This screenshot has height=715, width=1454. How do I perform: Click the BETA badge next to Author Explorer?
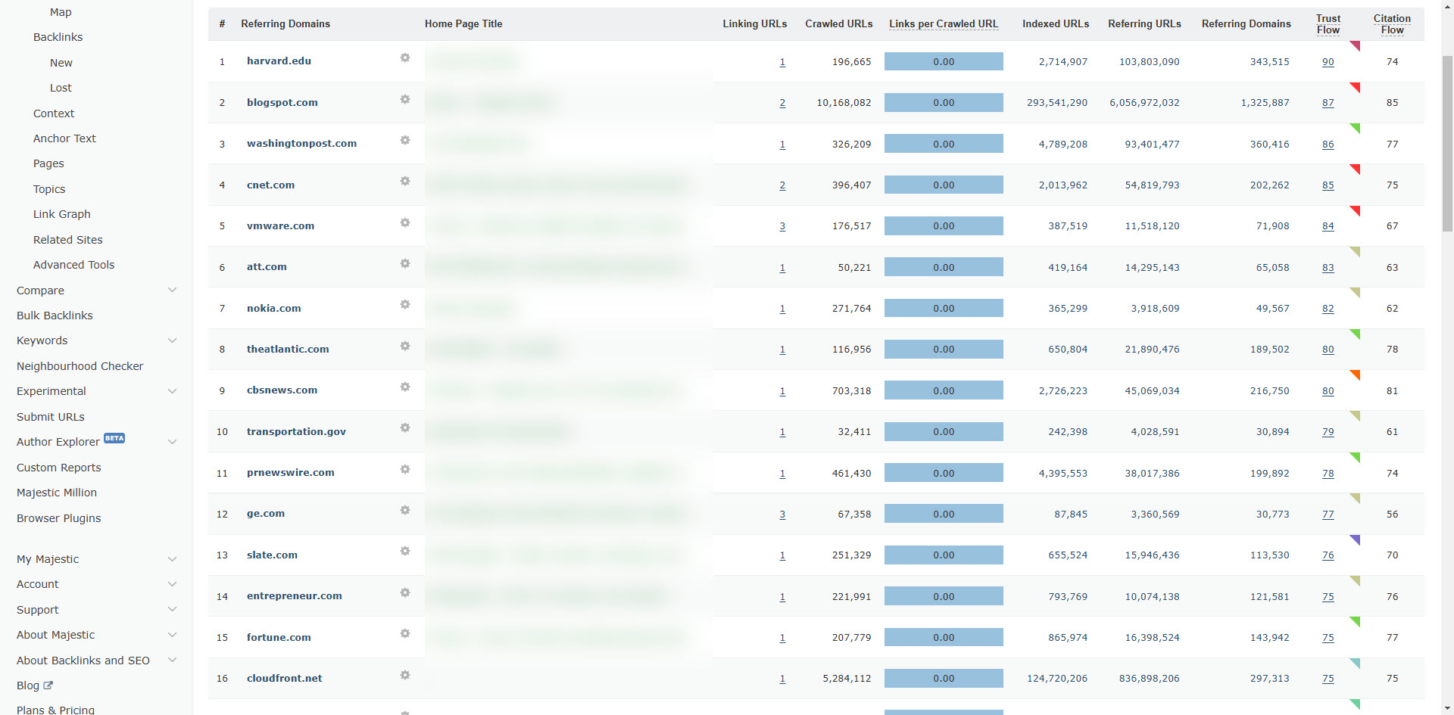point(114,438)
